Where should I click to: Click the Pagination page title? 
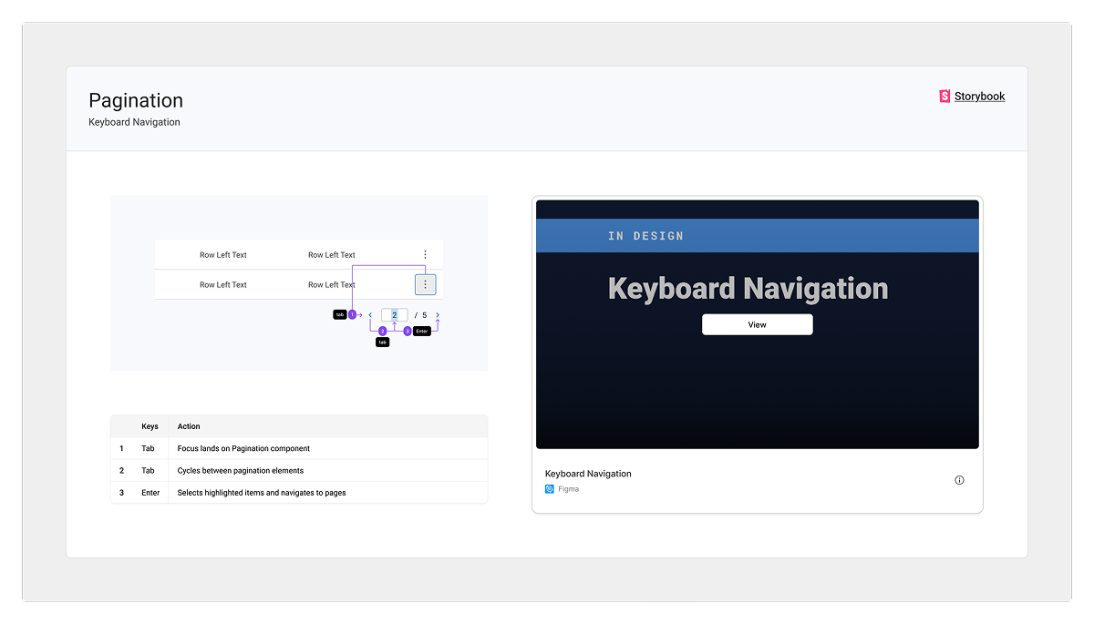coord(135,100)
